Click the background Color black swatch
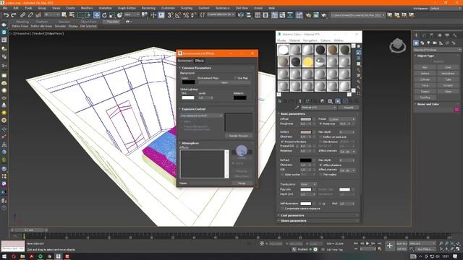 point(188,82)
